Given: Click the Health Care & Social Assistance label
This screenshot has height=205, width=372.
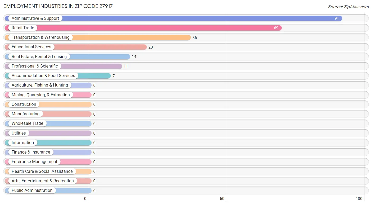Looking at the screenshot, I should coord(42,171).
